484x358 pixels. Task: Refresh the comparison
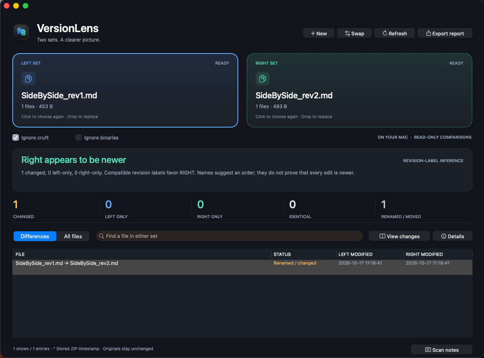click(x=394, y=33)
